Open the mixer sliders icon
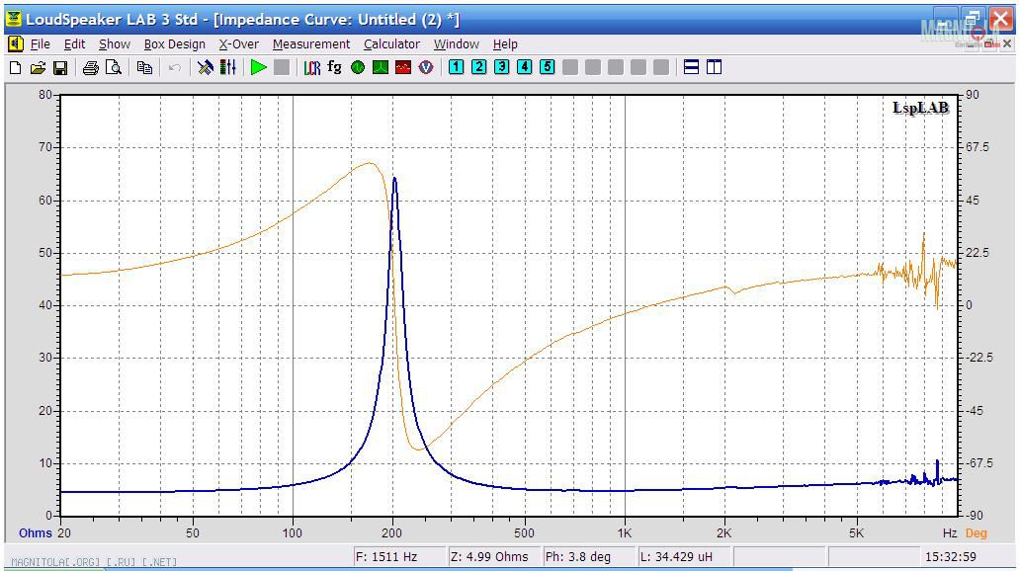Image resolution: width=1020 pixels, height=571 pixels. 228,67
